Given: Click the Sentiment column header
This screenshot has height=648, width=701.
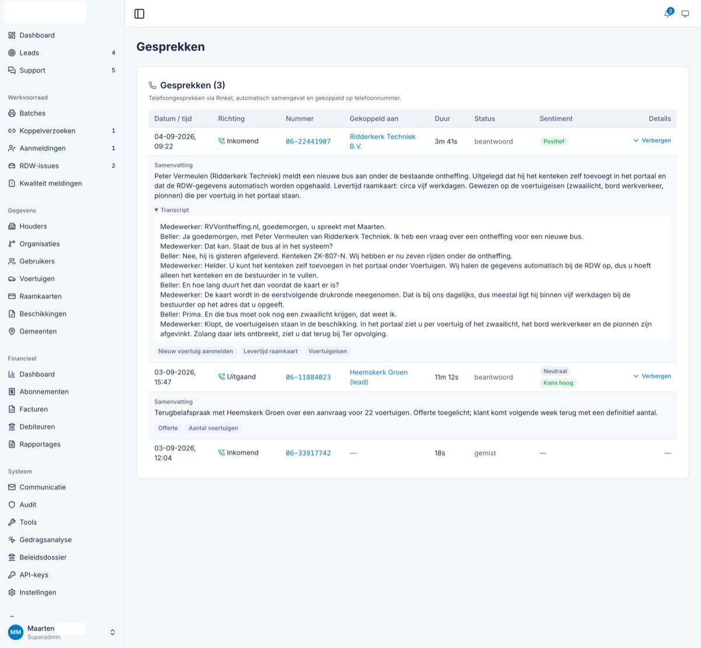Looking at the screenshot, I should (556, 119).
